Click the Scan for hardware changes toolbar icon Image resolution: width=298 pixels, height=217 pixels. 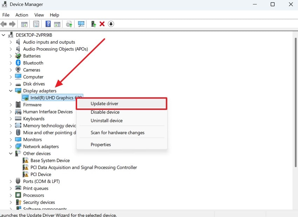point(81,24)
